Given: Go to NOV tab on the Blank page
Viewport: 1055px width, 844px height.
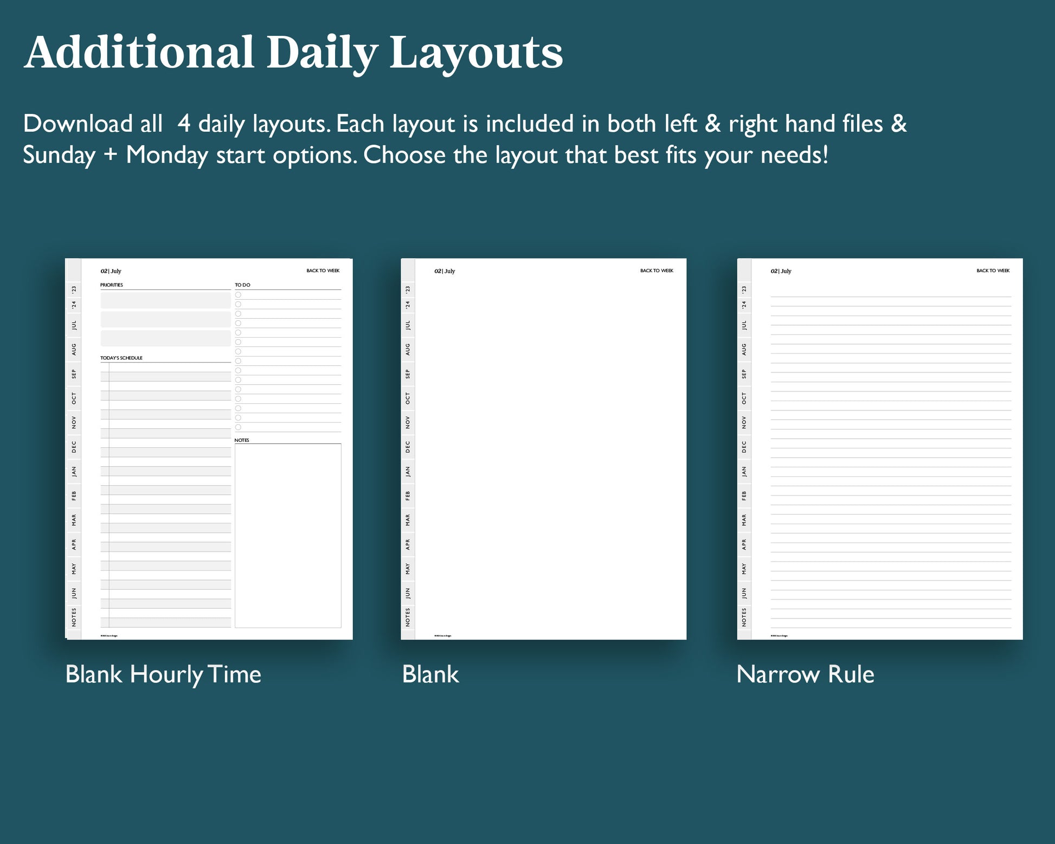Looking at the screenshot, I should pos(408,422).
